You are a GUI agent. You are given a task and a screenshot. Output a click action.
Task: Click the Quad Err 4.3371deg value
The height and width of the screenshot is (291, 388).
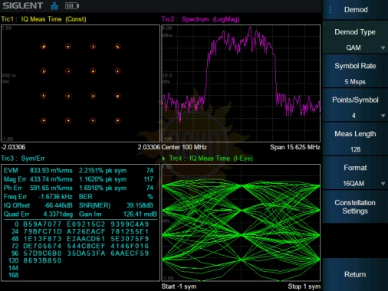[x=58, y=214]
